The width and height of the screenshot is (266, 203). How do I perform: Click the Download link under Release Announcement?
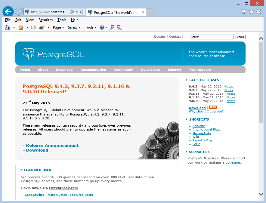(37, 150)
